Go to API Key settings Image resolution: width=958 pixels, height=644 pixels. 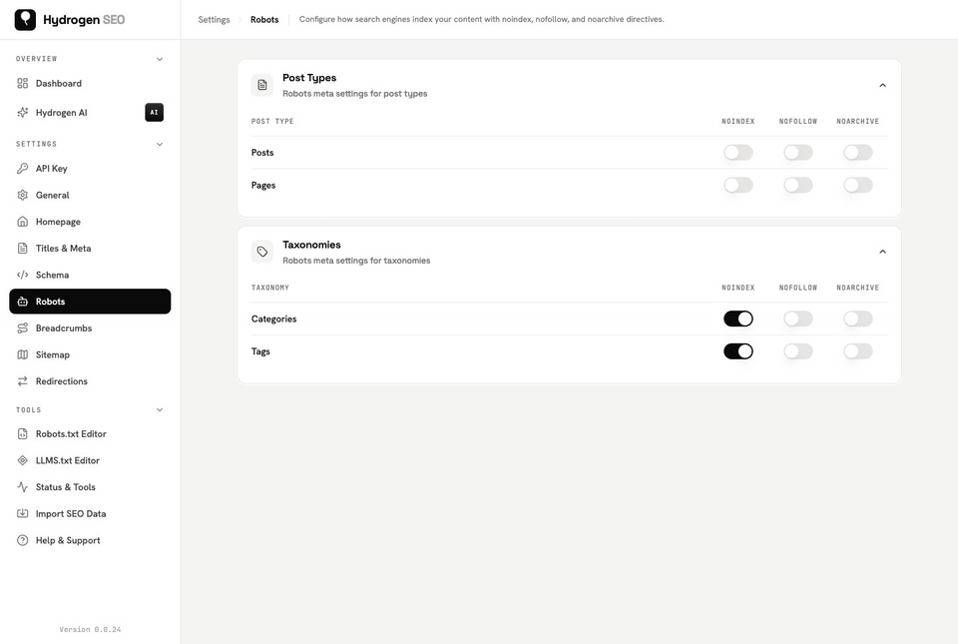90,168
